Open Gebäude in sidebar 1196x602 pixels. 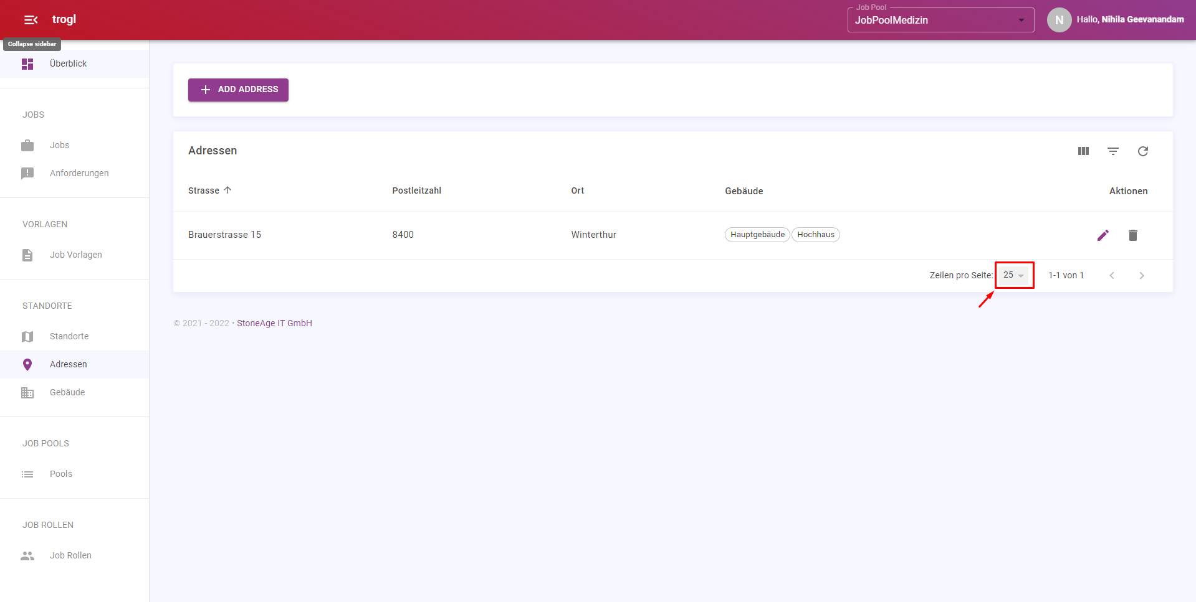click(x=74, y=392)
